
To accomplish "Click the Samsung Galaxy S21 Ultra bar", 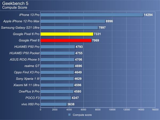I will 69,28.
